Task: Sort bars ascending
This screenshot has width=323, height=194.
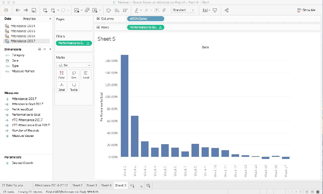Action: (117, 10)
